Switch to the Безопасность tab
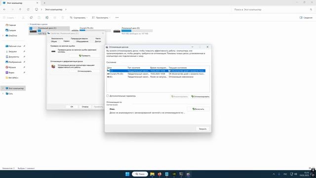The image size is (316, 178). (x=57, y=39)
